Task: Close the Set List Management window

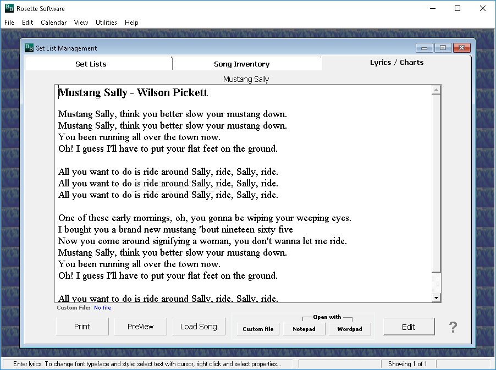Action: pyautogui.click(x=462, y=48)
